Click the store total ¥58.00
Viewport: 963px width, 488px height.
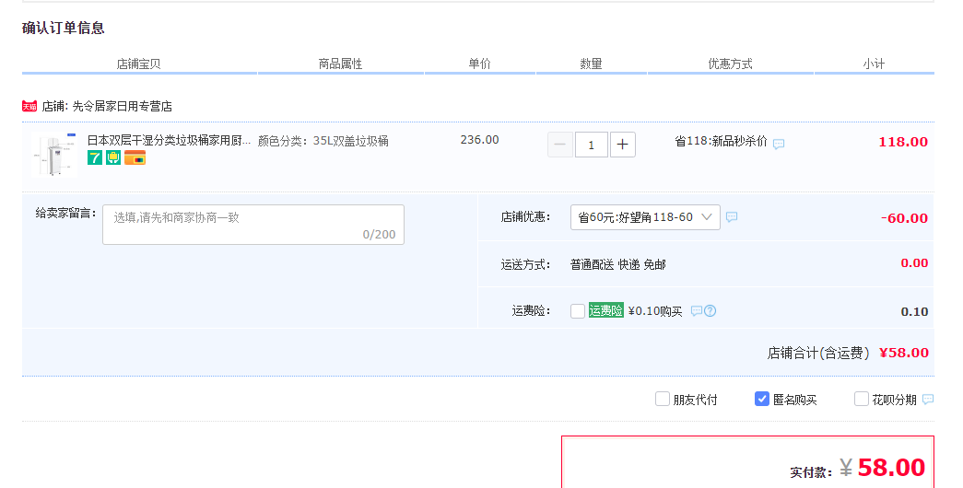coord(903,353)
